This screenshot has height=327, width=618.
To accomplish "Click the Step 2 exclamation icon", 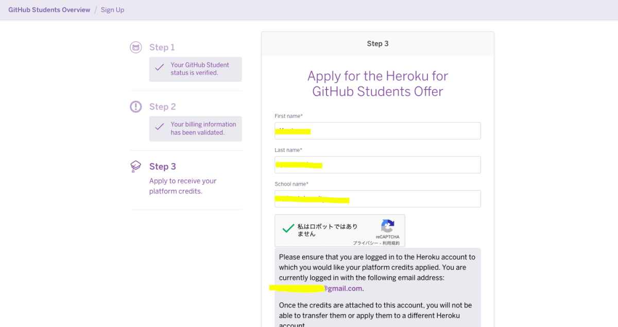I will [136, 106].
